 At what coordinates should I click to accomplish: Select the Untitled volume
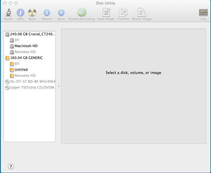(30, 70)
